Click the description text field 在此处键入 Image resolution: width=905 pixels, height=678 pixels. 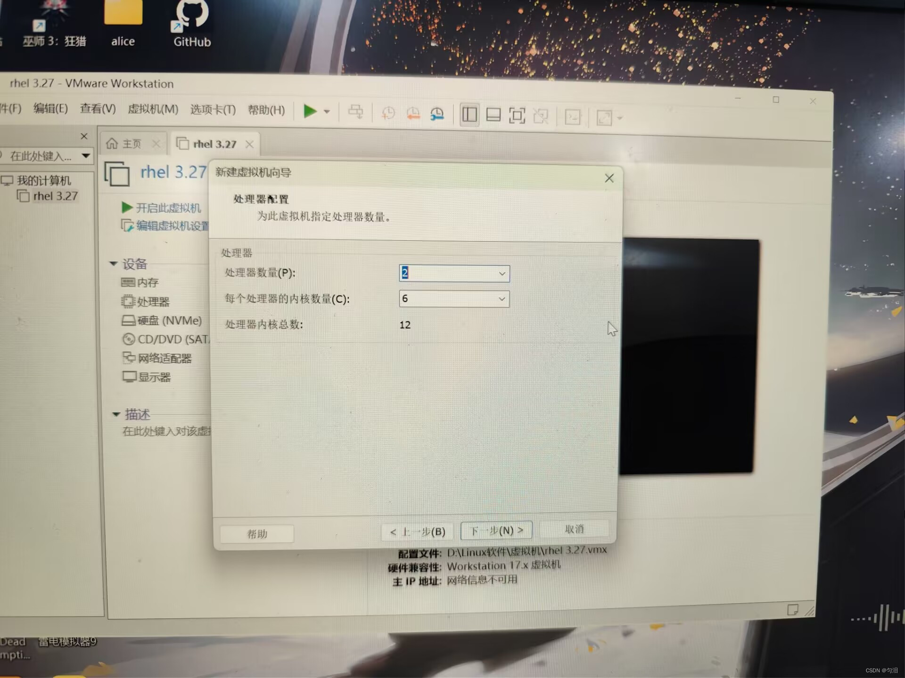pyautogui.click(x=166, y=431)
